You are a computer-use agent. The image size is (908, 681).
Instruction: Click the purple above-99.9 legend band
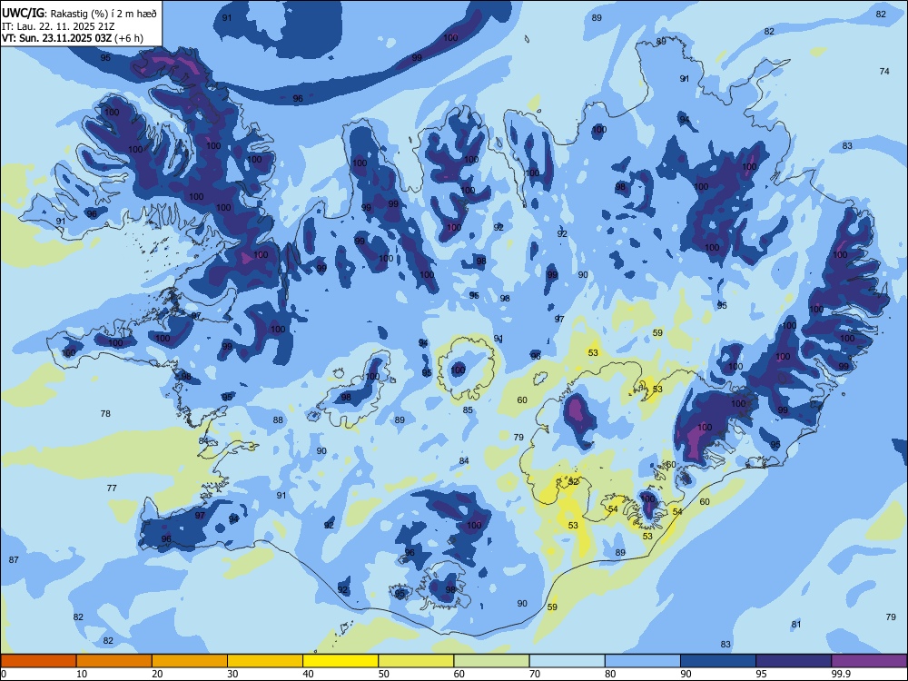(x=869, y=661)
